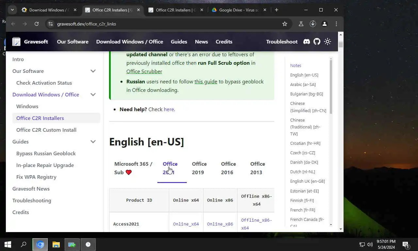418x251 pixels.
Task: Click the table of contents scrollbar
Action: click(331, 87)
